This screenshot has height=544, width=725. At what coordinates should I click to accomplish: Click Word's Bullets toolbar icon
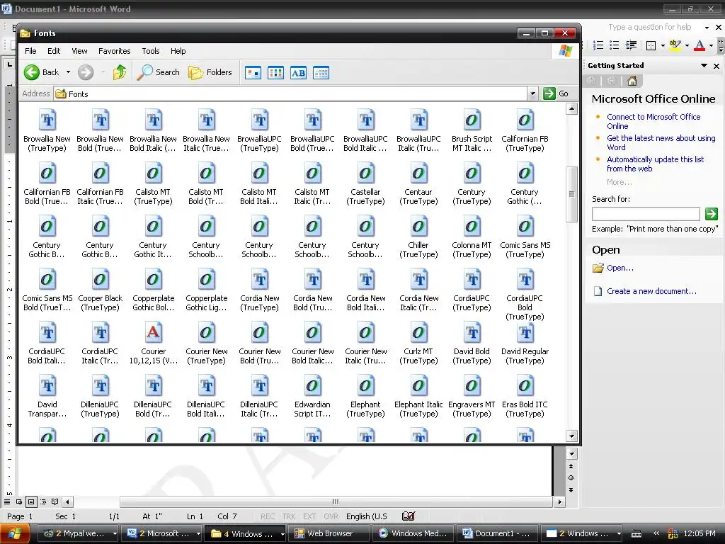(x=614, y=45)
